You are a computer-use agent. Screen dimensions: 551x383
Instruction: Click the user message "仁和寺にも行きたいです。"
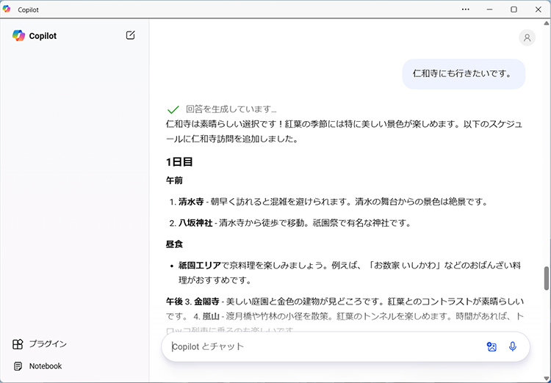click(x=463, y=73)
